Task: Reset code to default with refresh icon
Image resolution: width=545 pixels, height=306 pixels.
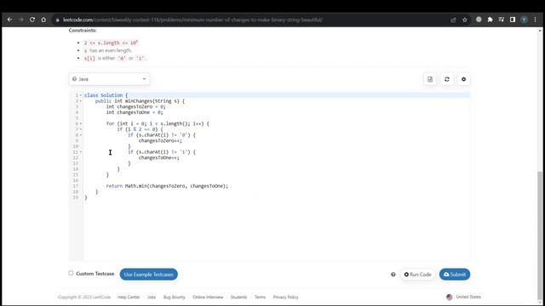Action: [447, 79]
